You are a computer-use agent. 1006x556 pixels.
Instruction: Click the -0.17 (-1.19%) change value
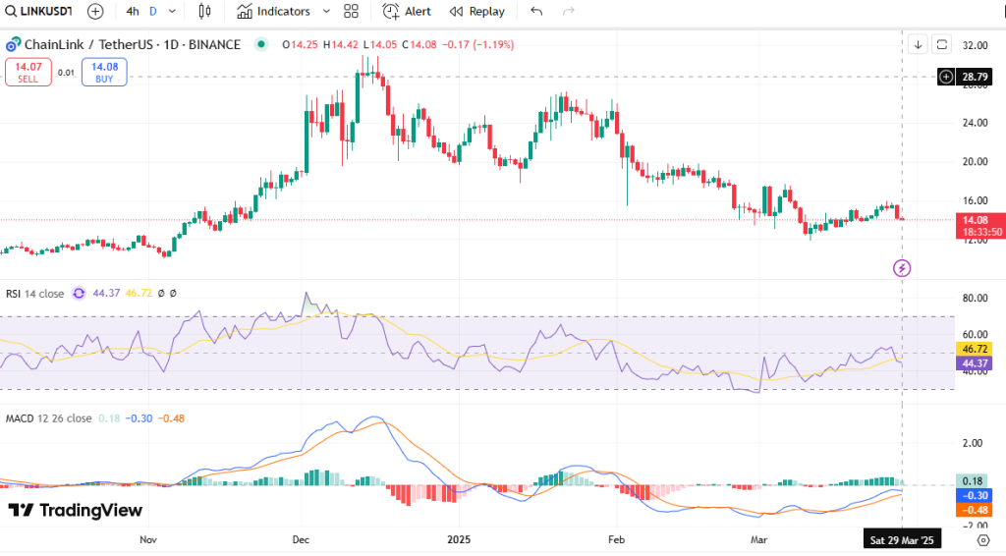click(479, 45)
